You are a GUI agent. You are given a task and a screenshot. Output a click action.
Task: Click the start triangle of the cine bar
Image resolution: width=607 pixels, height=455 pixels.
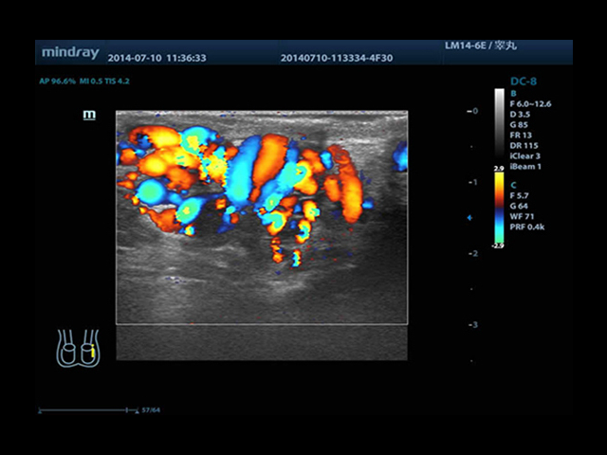click(x=40, y=411)
